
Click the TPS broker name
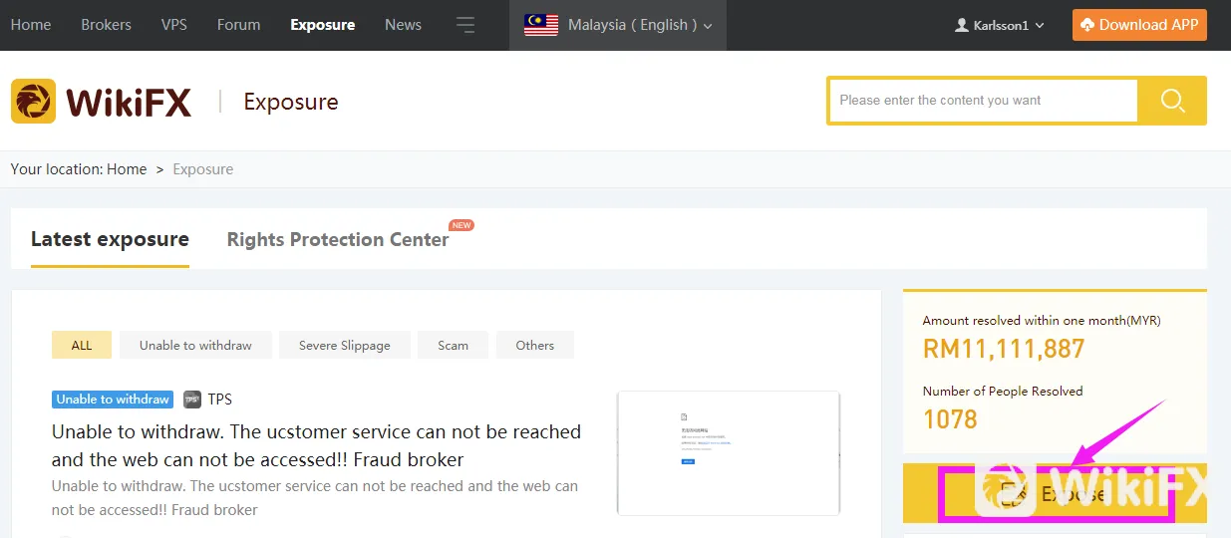(220, 400)
